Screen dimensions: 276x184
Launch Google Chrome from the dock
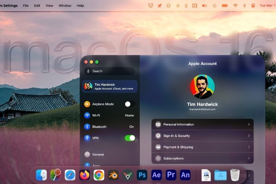point(99,175)
